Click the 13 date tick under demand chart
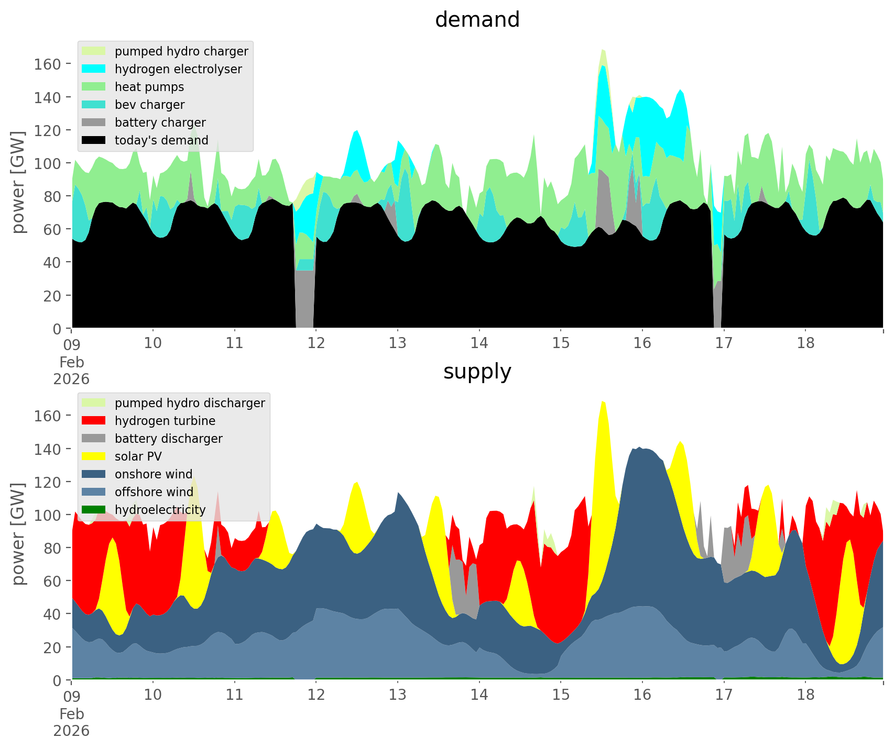The height and width of the screenshot is (749, 894). [397, 343]
